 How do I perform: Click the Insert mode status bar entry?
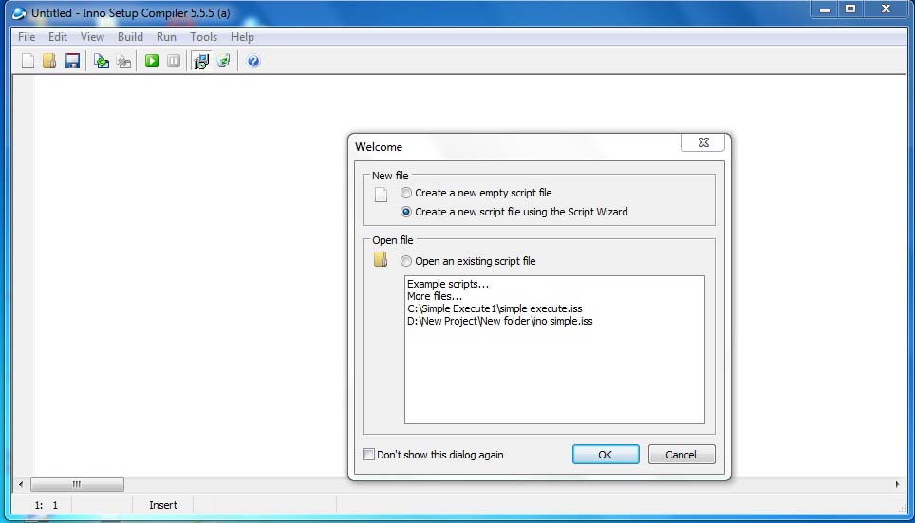[163, 505]
